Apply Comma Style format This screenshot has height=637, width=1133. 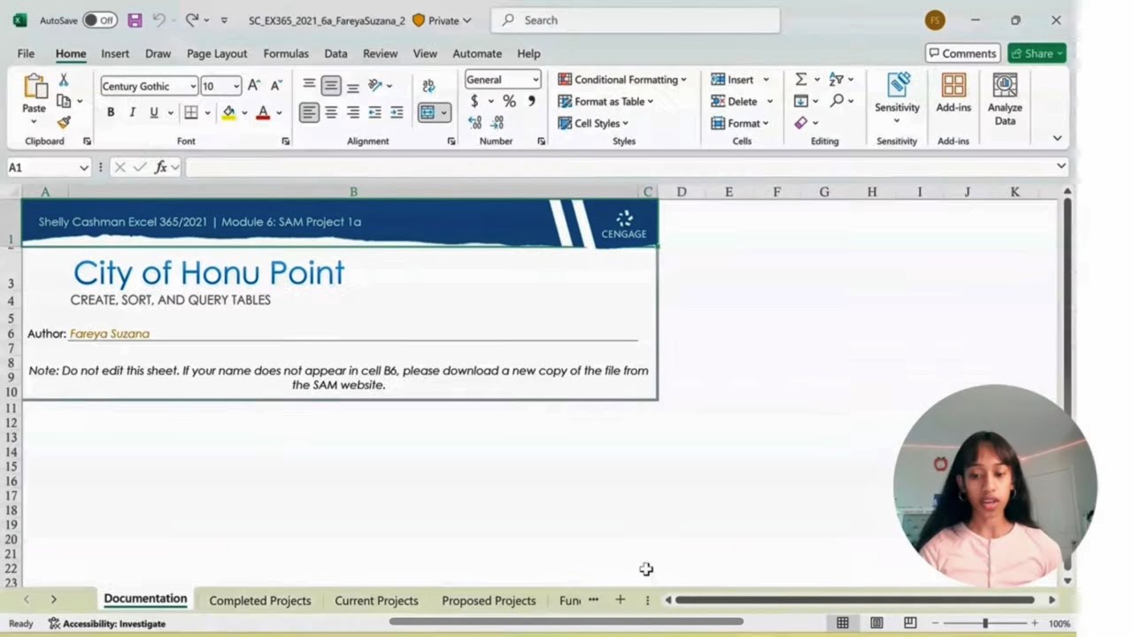click(531, 102)
